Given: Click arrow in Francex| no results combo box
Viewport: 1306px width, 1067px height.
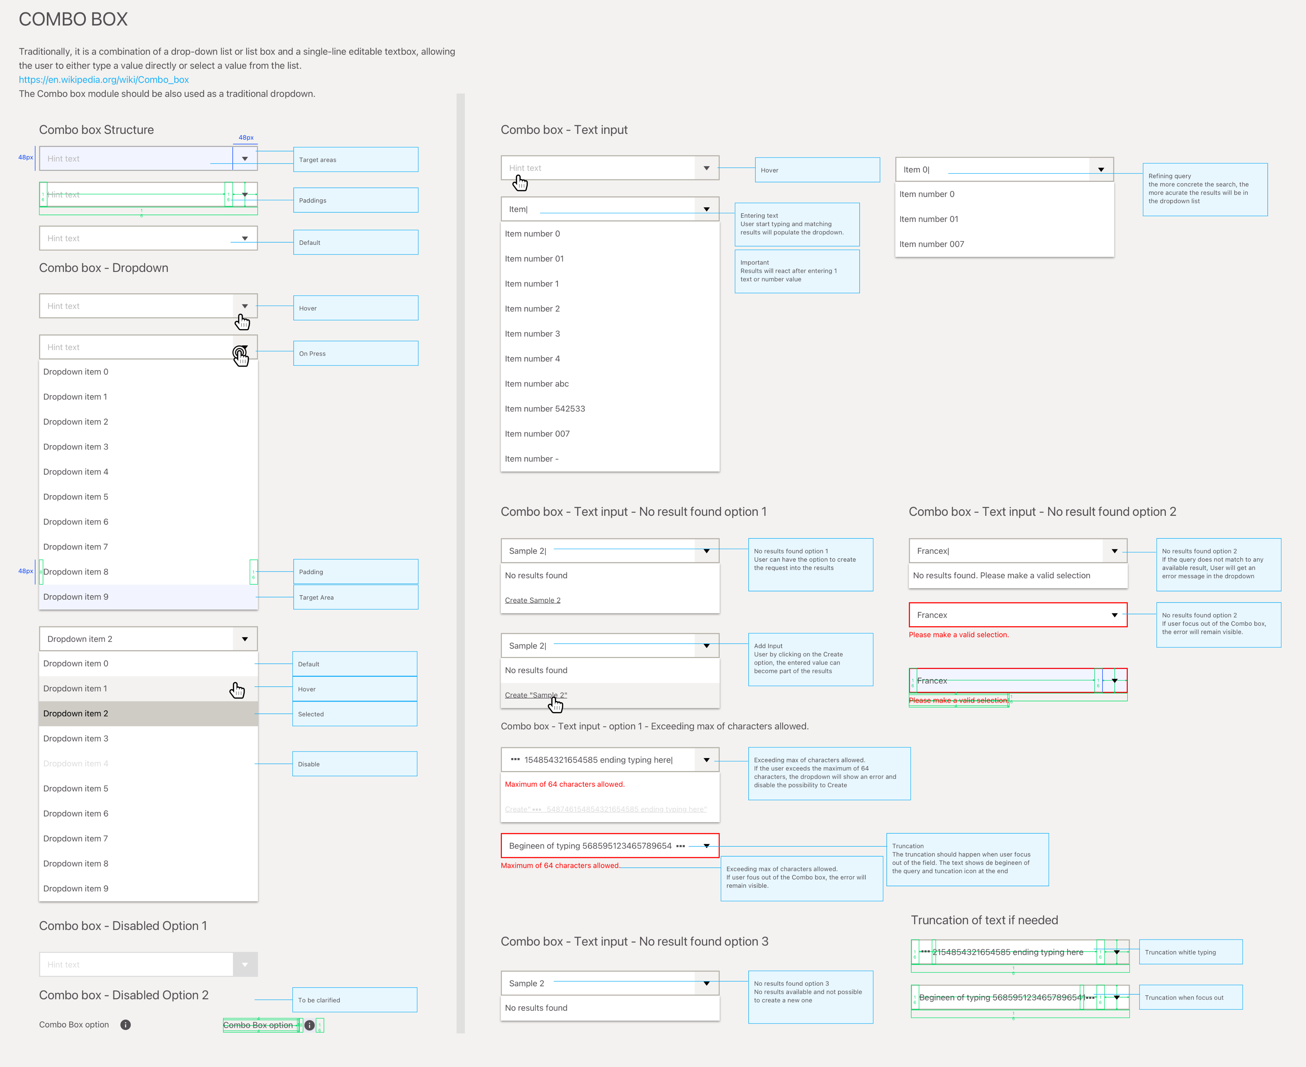Looking at the screenshot, I should (x=1114, y=551).
